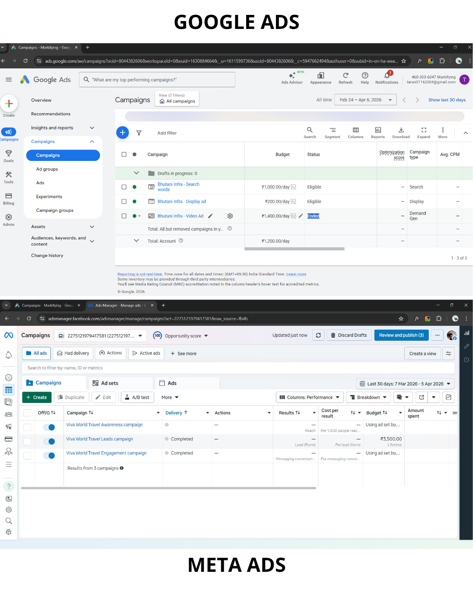Open settings gear for Bhutani Infra Video Ad
Image resolution: width=473 pixels, height=592 pixels.
pos(230,216)
